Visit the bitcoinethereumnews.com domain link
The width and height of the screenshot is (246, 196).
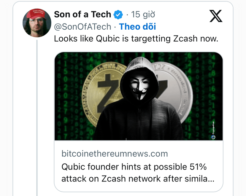[x=115, y=154]
